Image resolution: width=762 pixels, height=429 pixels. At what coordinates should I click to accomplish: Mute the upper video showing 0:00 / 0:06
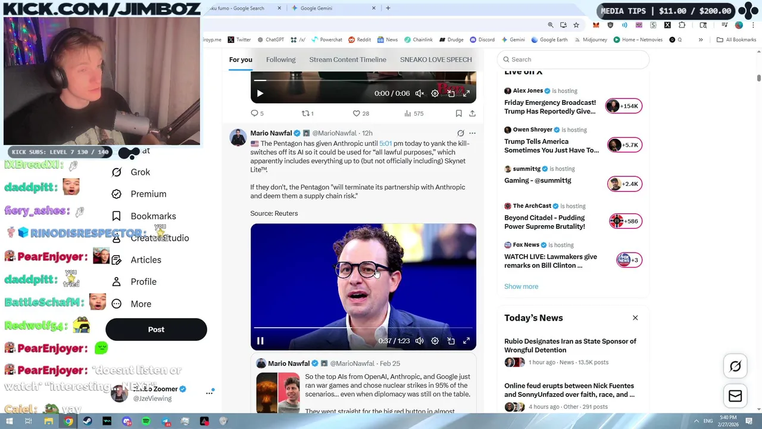point(420,94)
